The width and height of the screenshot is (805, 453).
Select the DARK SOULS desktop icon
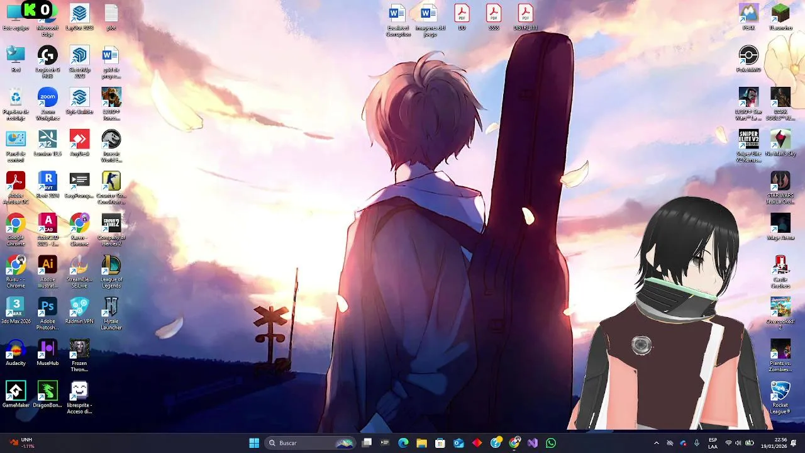(780, 104)
